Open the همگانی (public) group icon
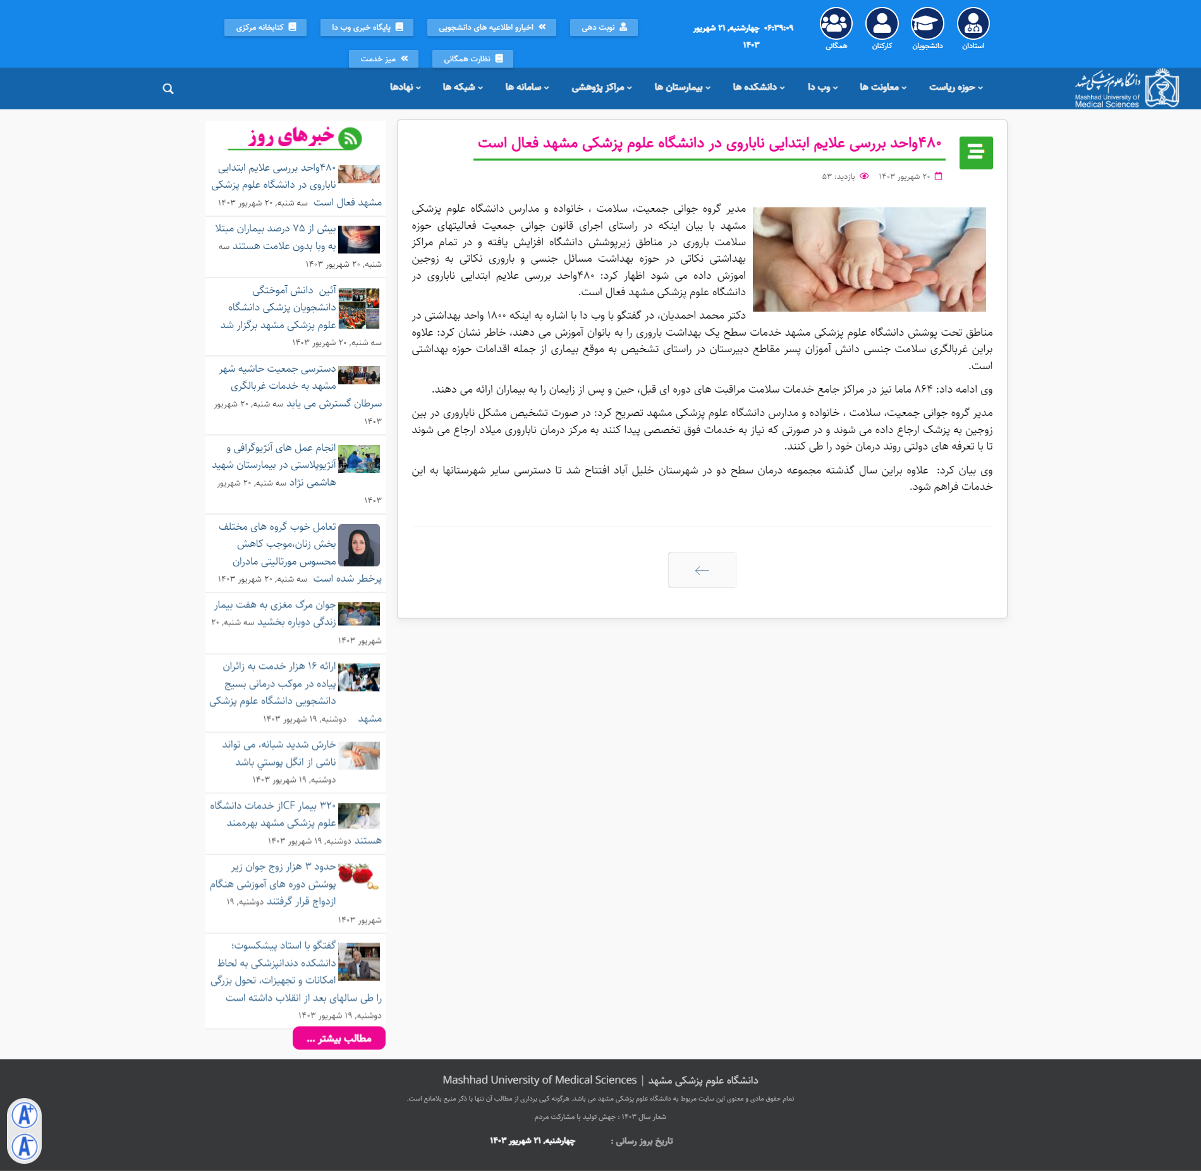 tap(836, 24)
